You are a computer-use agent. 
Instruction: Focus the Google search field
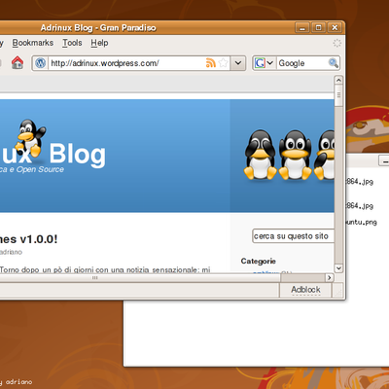click(302, 63)
